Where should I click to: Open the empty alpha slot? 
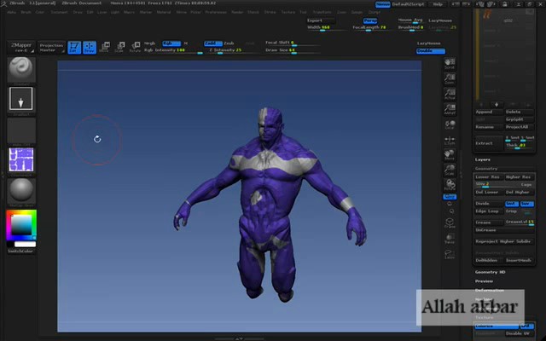tap(21, 130)
